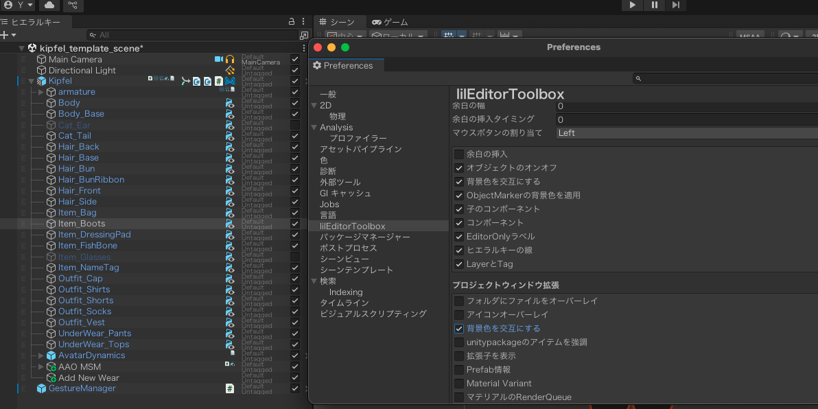818x409 pixels.
Task: Click the gear icon on the Preferences tab
Action: pos(317,66)
